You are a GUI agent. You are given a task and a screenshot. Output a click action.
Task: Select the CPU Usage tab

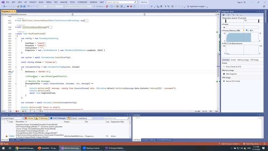pyautogui.click(x=254, y=60)
